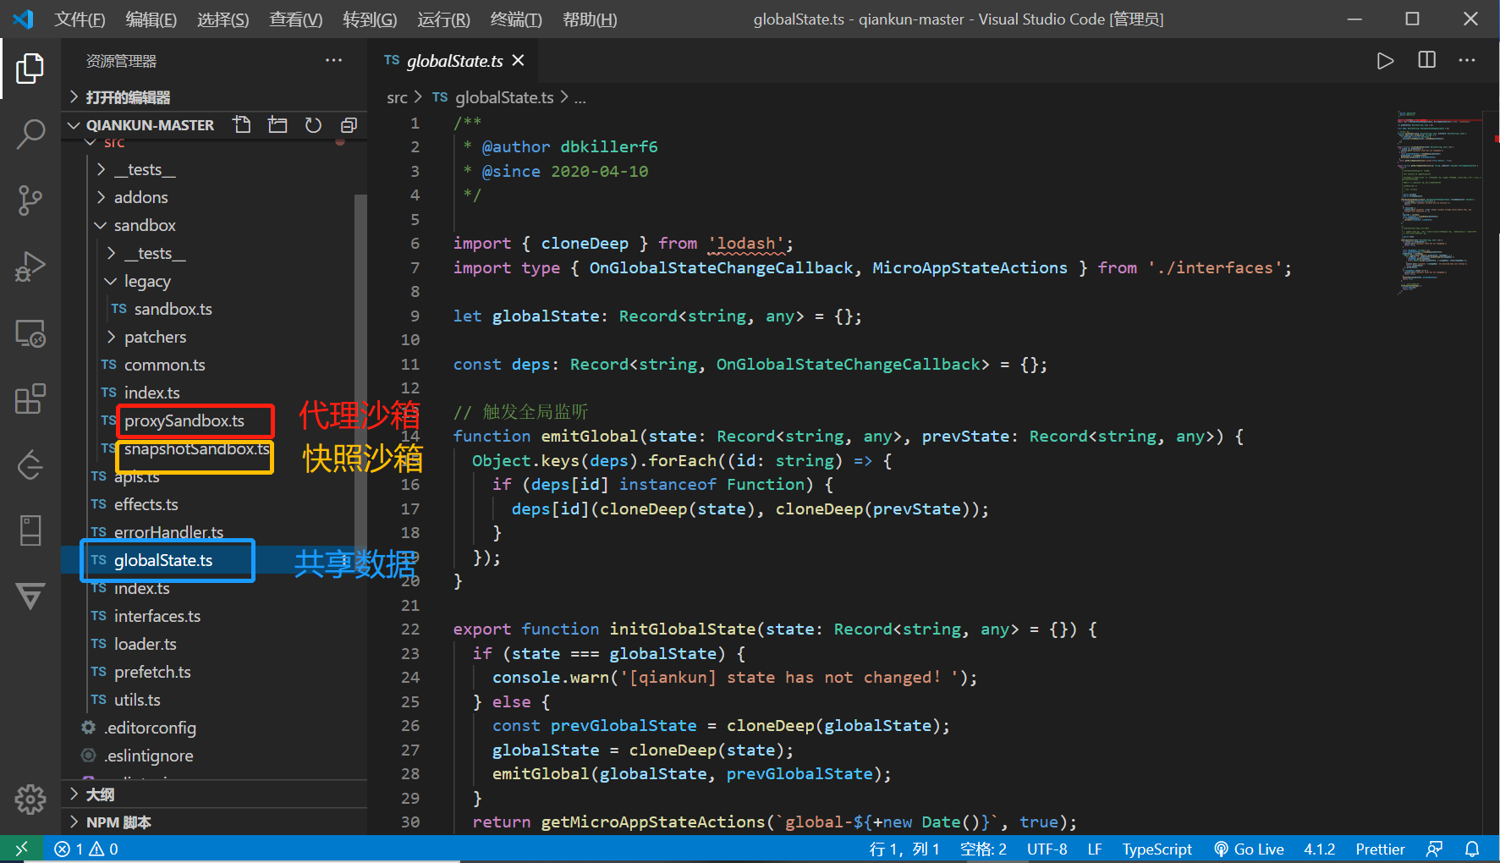Open proxySandbox.ts file
The height and width of the screenshot is (863, 1500).
pyautogui.click(x=184, y=421)
